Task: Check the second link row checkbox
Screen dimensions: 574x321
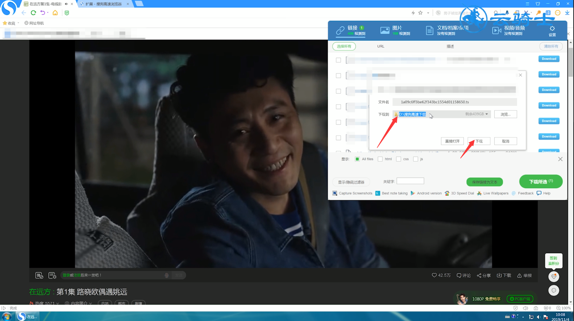Action: (x=338, y=76)
